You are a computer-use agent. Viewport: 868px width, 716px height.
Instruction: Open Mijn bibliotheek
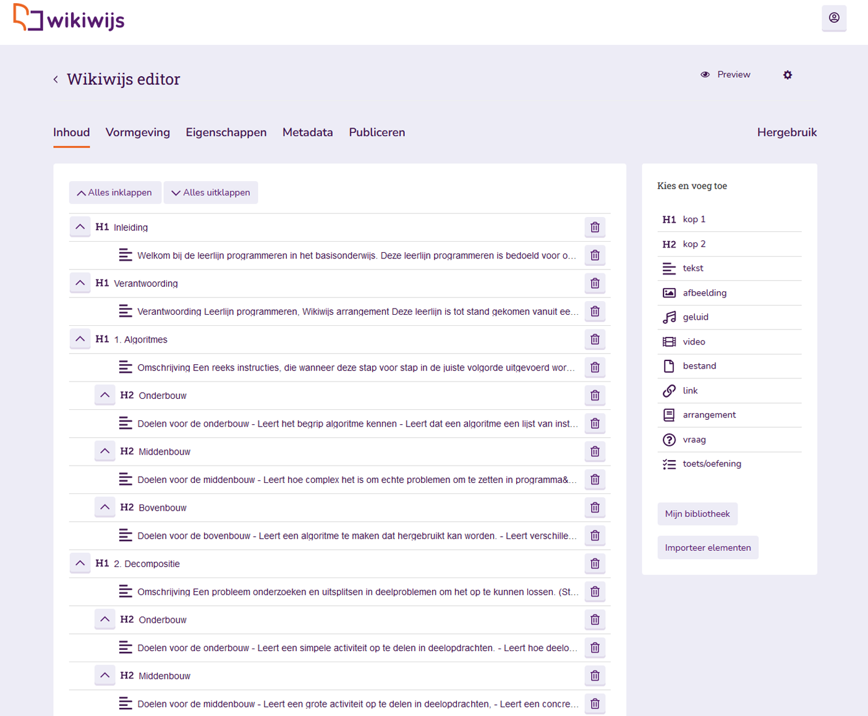click(x=697, y=514)
